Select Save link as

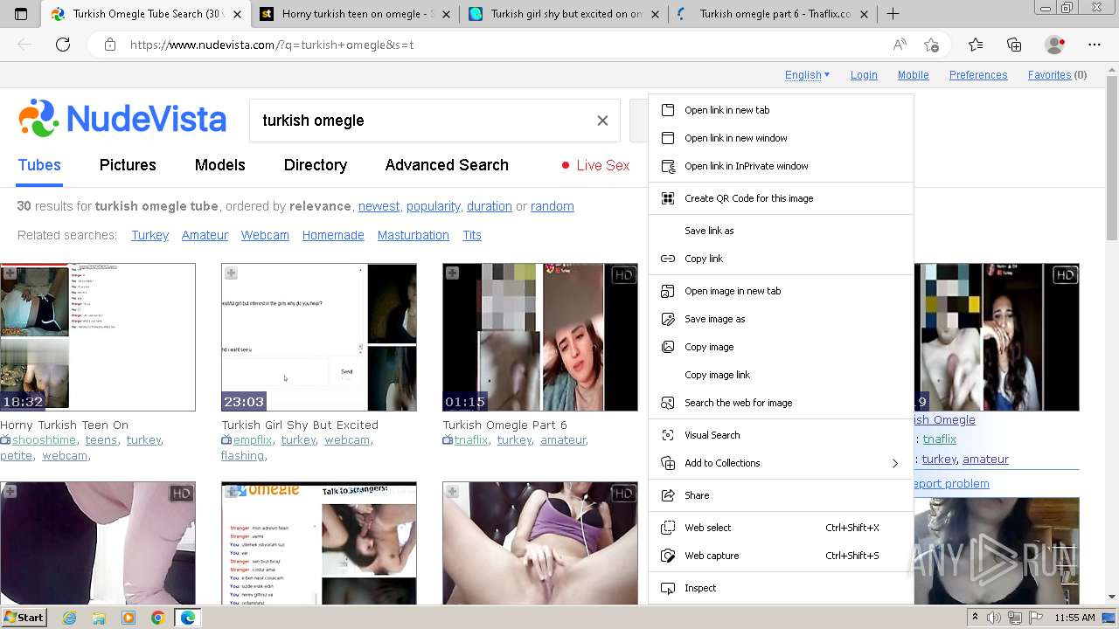click(x=781, y=231)
